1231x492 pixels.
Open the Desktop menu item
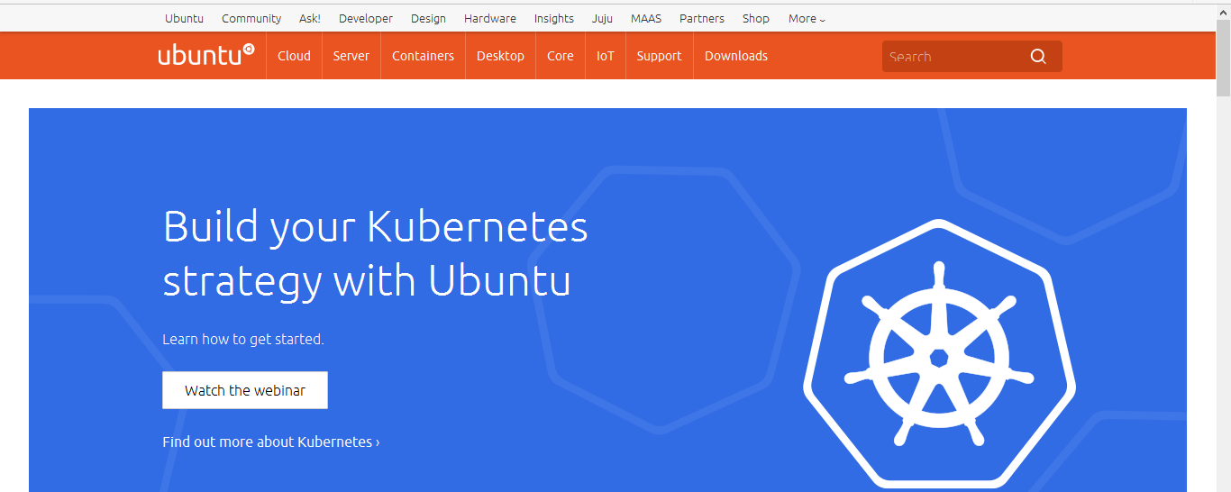[500, 56]
